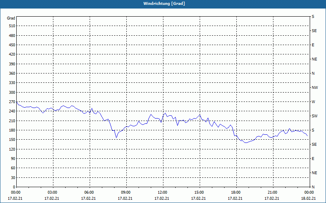Screen dimensions: 326x203
Task: Select the '510' value on the degree axis
Action: point(12,26)
